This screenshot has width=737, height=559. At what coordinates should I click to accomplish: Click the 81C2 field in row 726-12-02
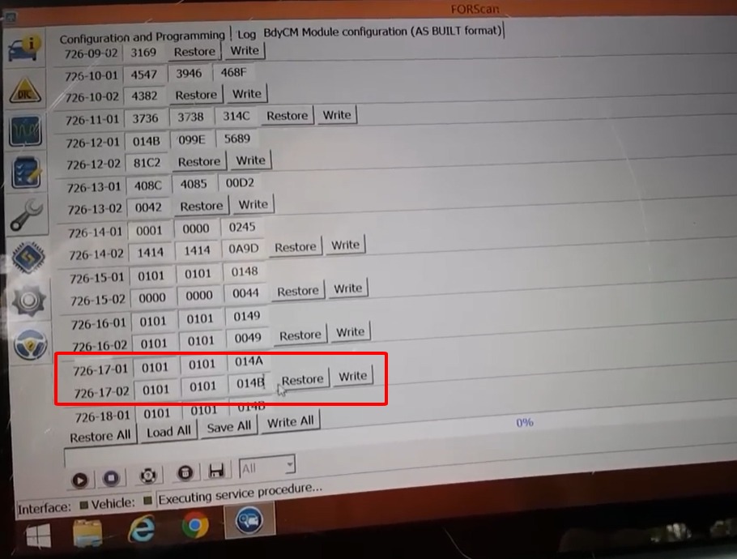(147, 163)
